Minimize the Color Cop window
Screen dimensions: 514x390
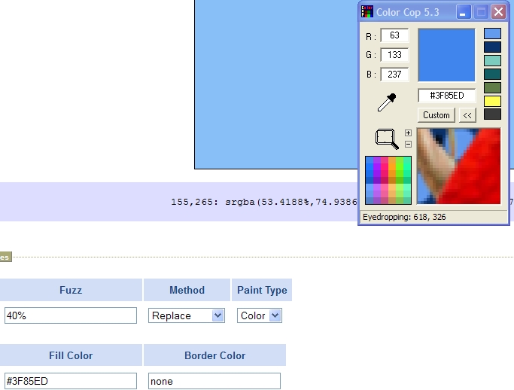pyautogui.click(x=464, y=12)
